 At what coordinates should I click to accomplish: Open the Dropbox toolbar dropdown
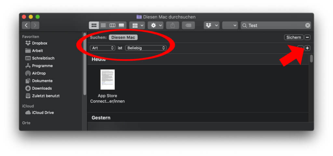coord(211,25)
